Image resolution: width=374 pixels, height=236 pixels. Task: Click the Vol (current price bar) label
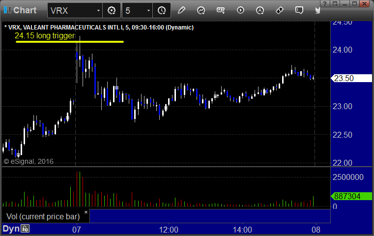point(43,216)
